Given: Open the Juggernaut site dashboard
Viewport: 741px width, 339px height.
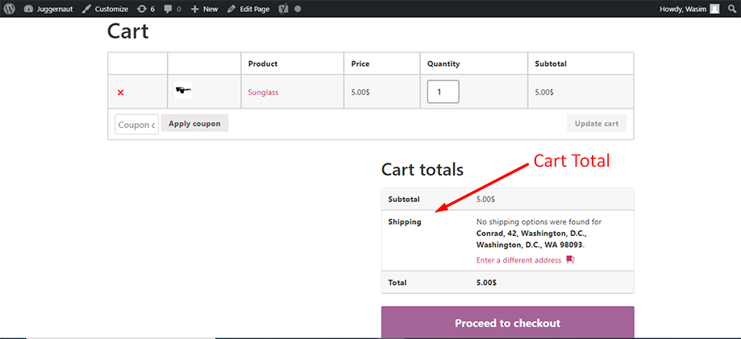Looking at the screenshot, I should [48, 9].
